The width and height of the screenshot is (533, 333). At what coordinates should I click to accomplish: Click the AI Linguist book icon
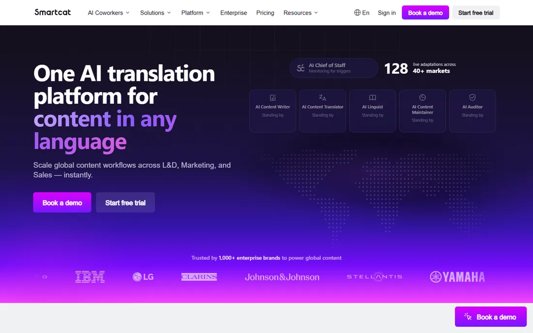373,98
